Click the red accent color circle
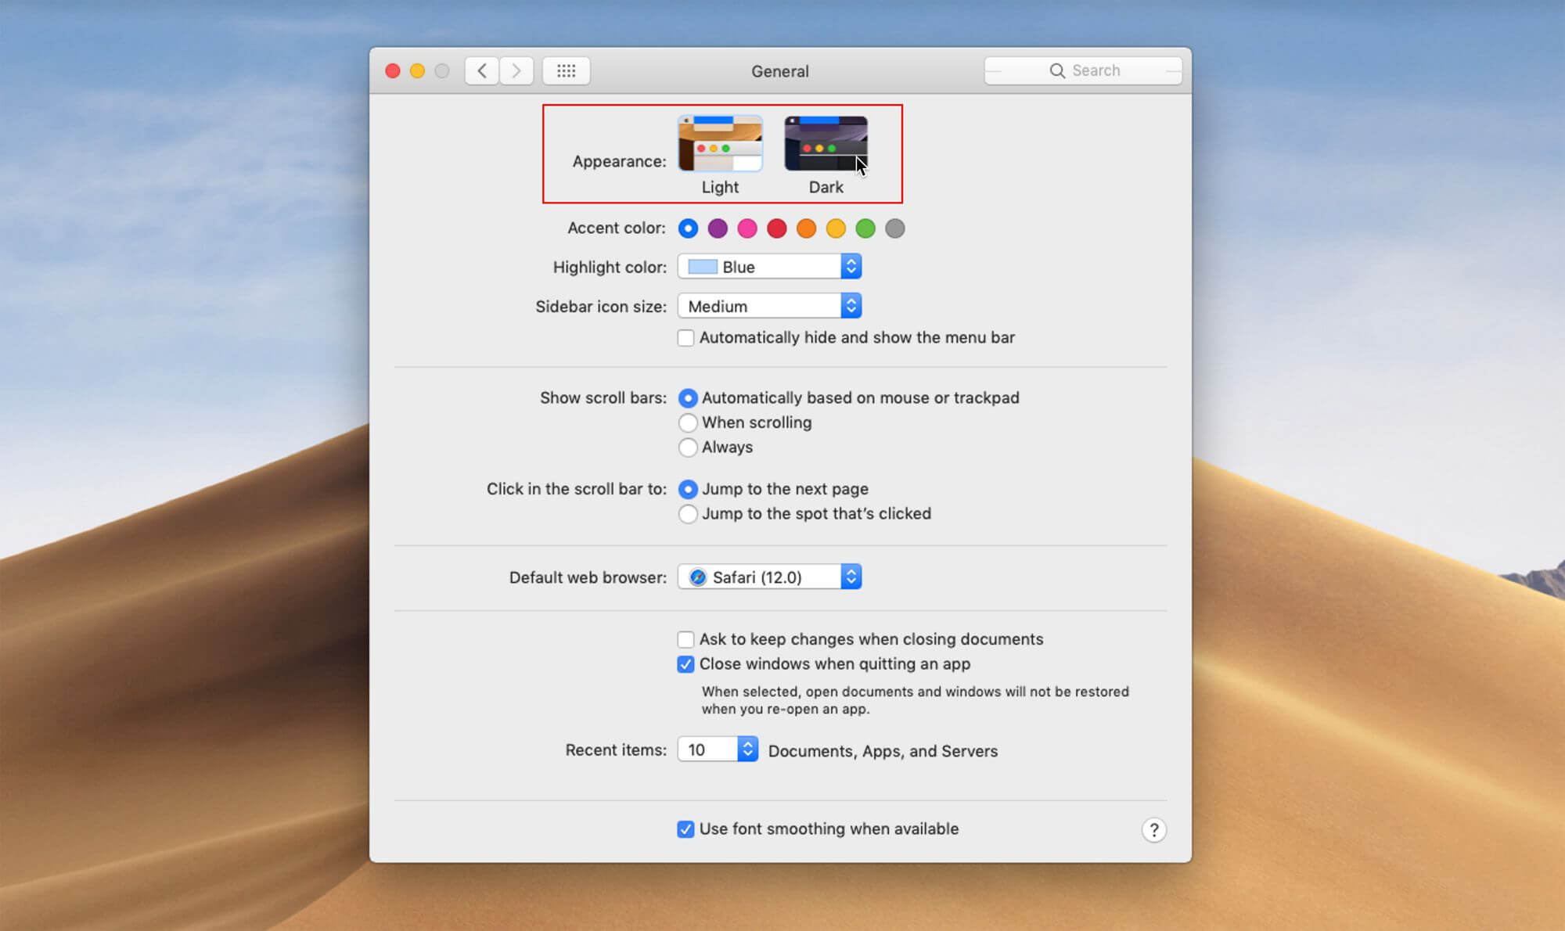 [x=776, y=228]
